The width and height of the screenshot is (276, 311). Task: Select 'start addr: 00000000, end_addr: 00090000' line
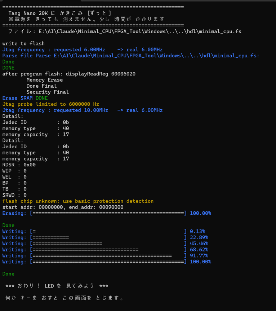click(x=63, y=207)
